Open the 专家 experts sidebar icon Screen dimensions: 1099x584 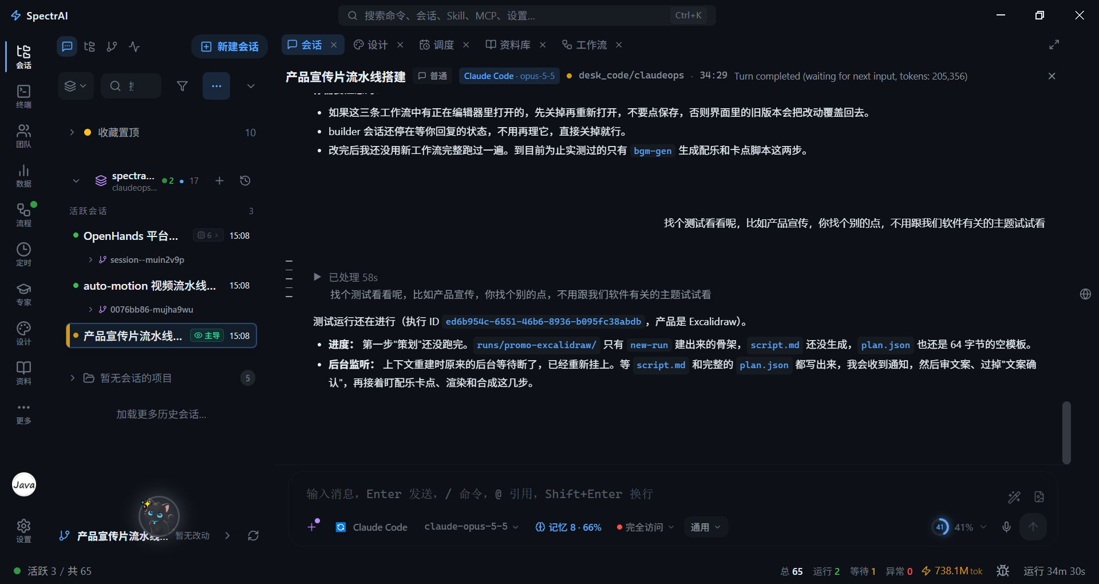pos(23,294)
